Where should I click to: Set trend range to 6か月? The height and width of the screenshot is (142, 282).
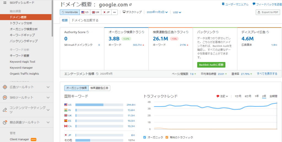click(248, 96)
